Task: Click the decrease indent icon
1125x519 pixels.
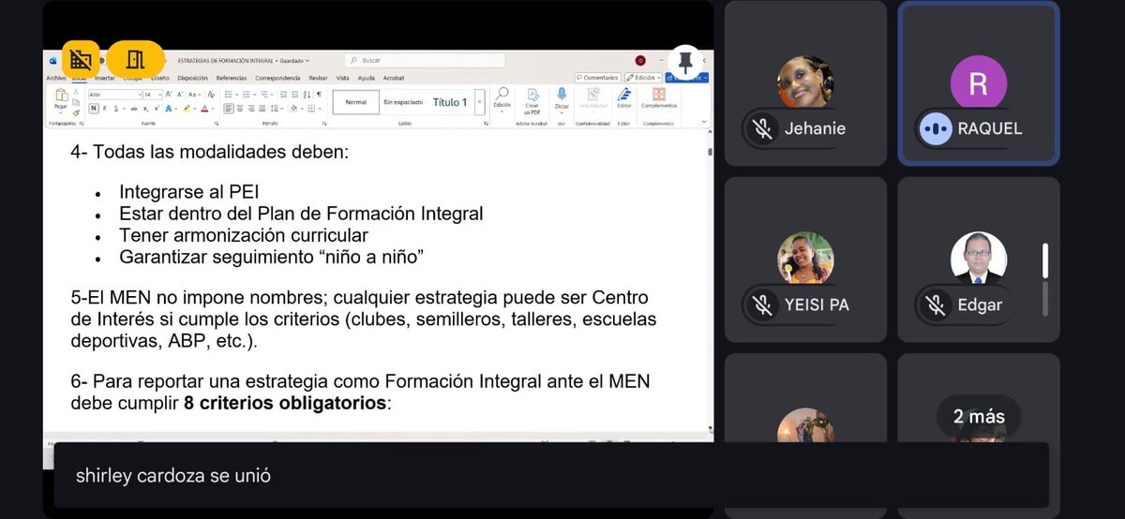Action: point(283,95)
